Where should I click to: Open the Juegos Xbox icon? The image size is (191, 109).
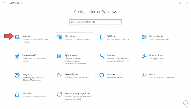point(17,75)
